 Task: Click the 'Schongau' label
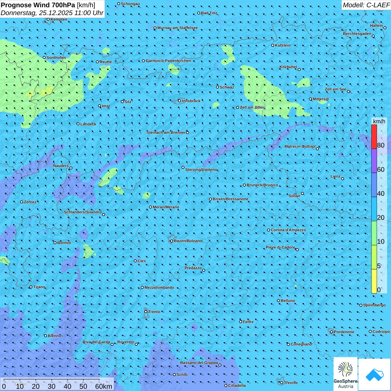coord(130,4)
